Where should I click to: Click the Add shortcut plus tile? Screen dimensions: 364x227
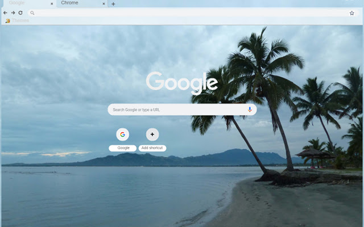point(152,134)
